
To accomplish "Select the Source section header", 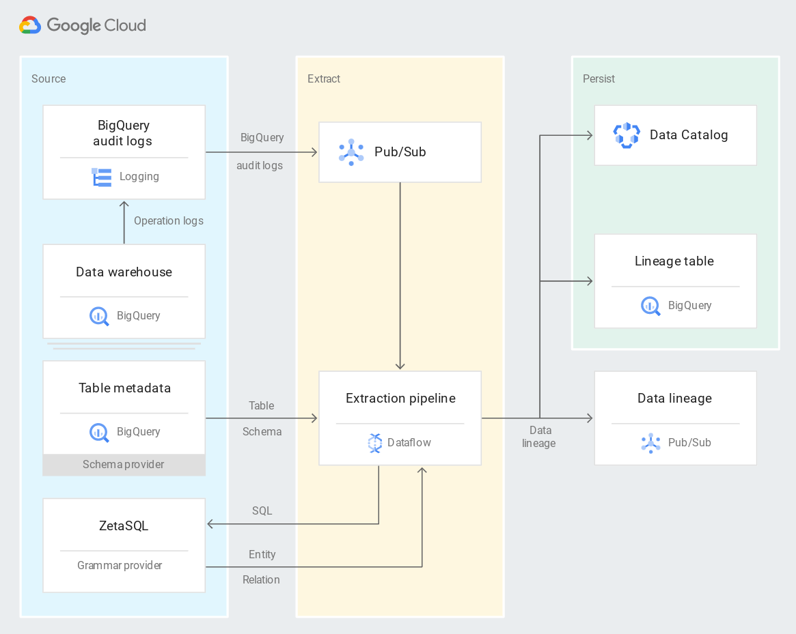I will 48,78.
